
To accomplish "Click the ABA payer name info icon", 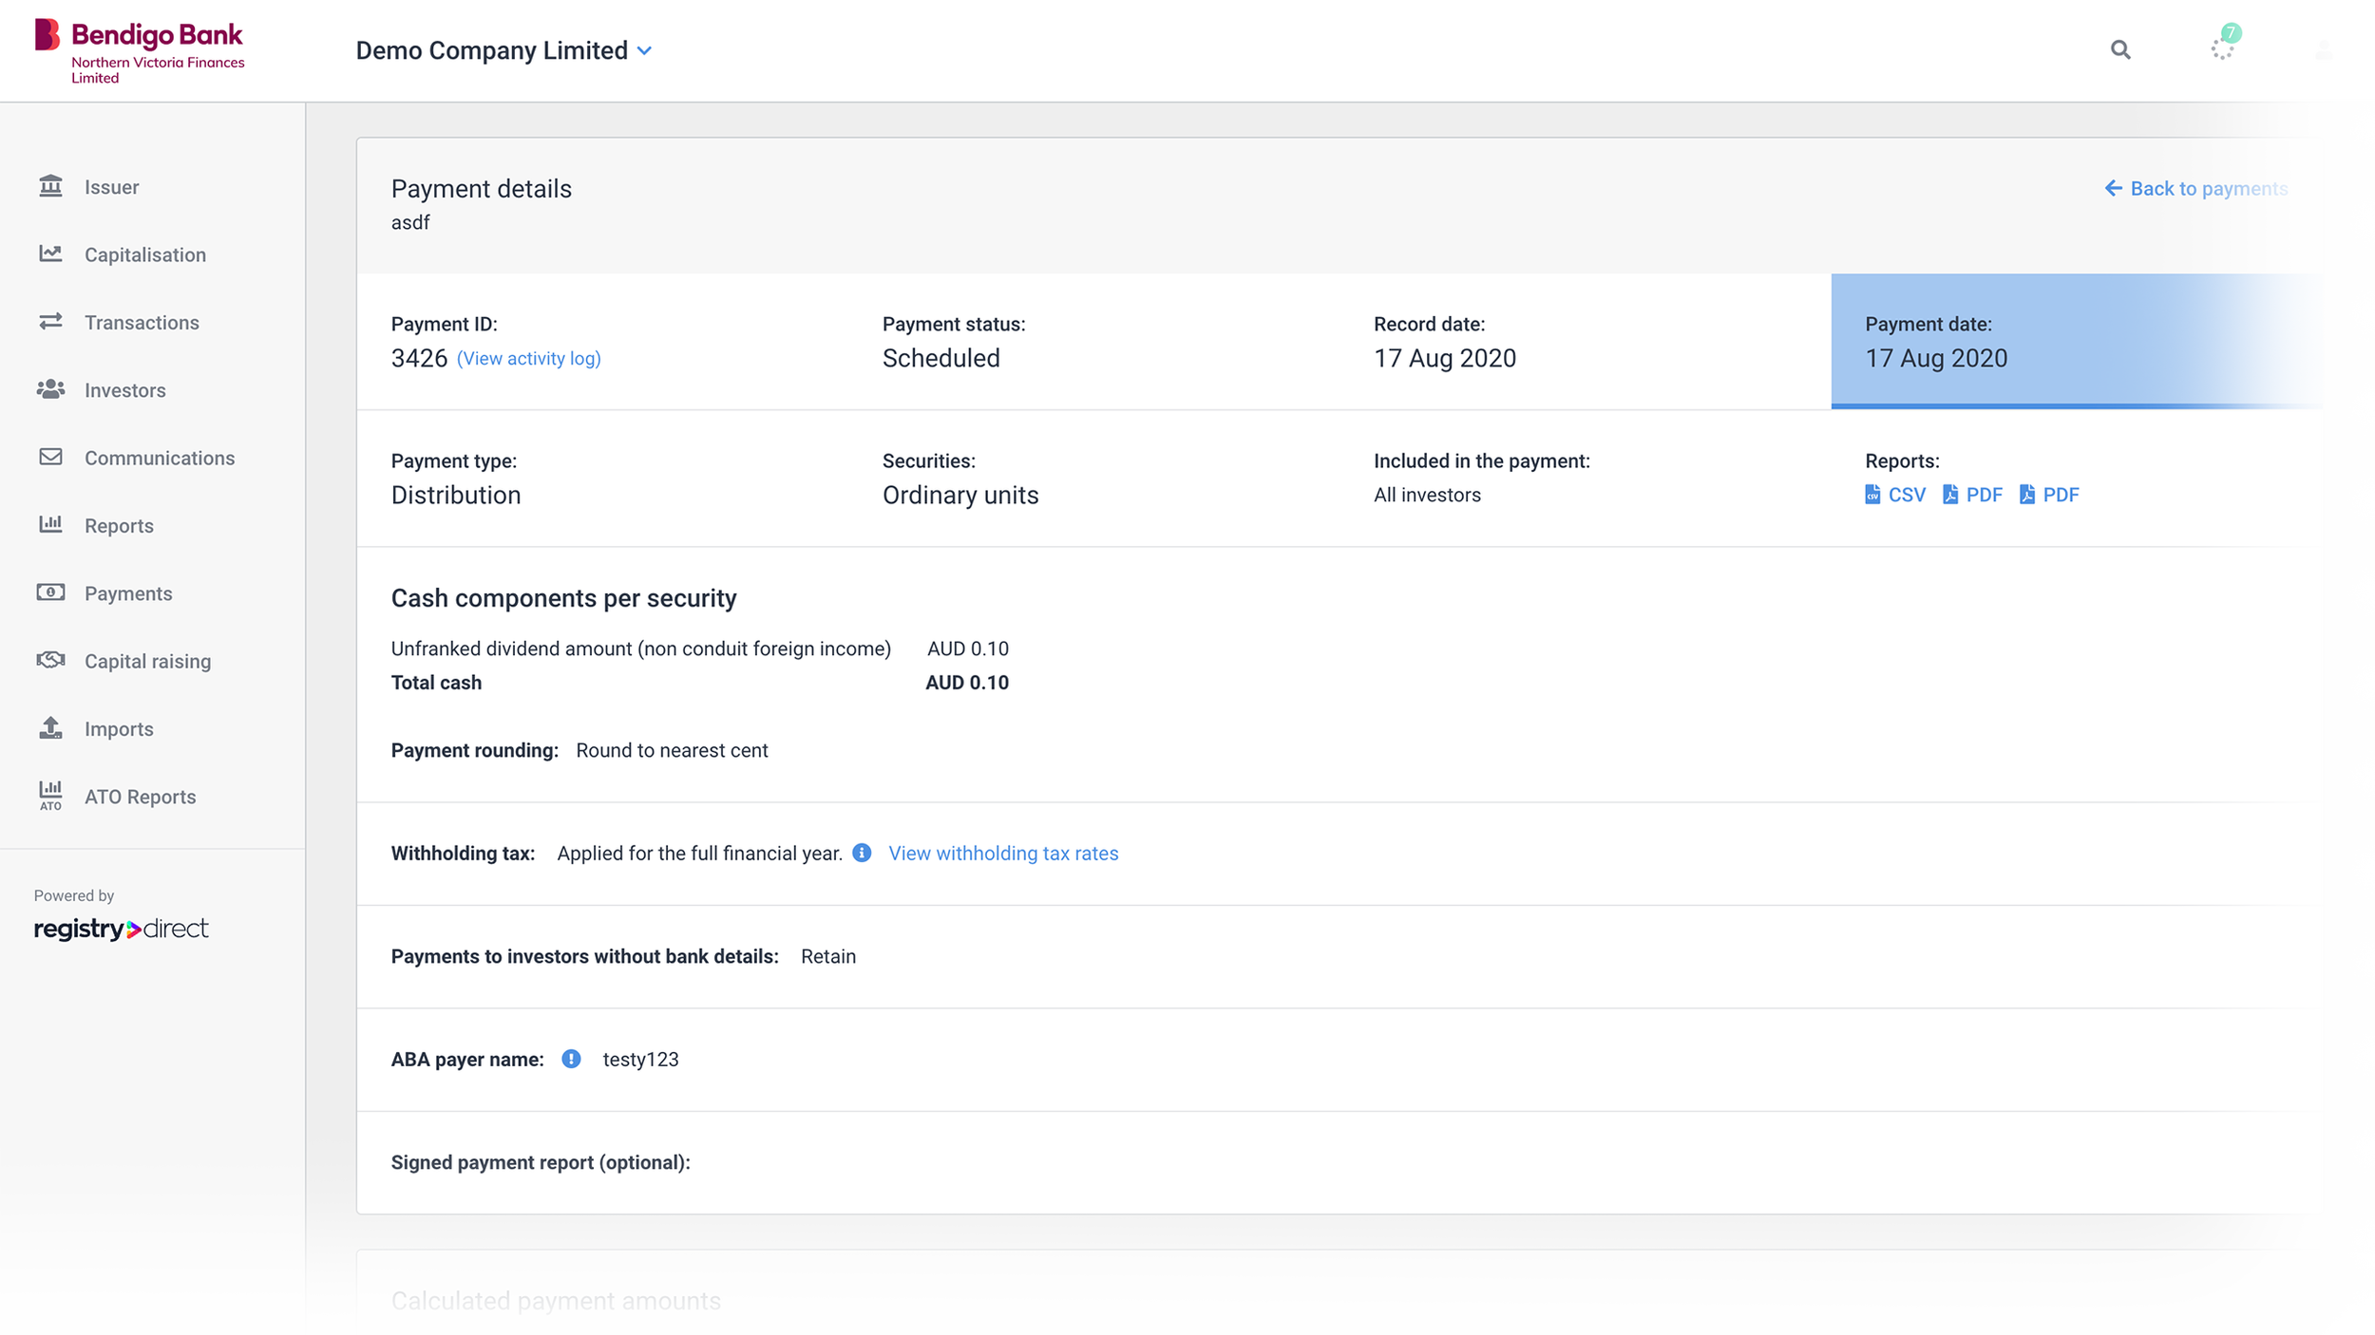I will pyautogui.click(x=571, y=1059).
